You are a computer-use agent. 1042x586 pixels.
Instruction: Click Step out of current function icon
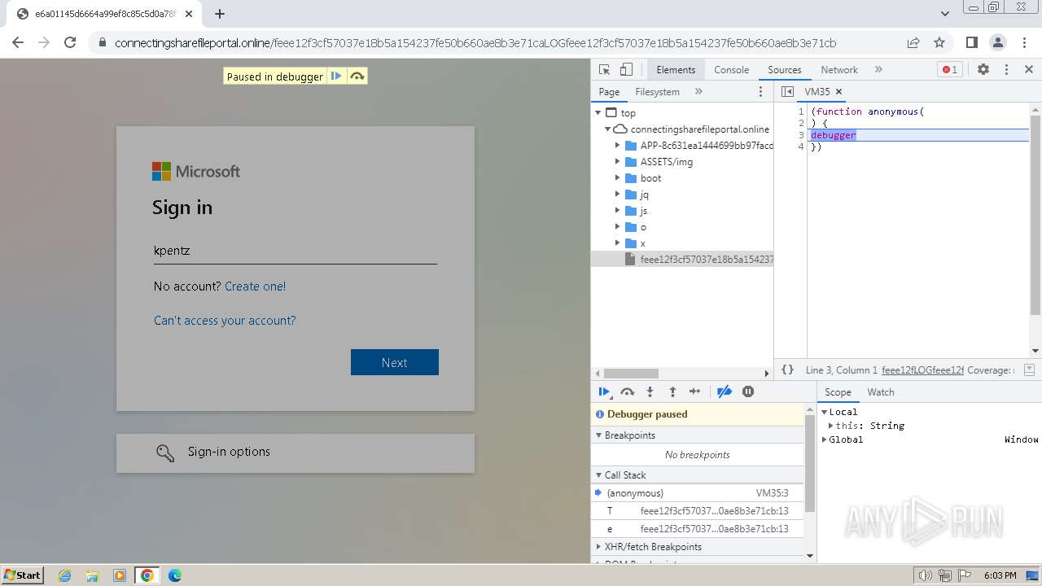(672, 391)
